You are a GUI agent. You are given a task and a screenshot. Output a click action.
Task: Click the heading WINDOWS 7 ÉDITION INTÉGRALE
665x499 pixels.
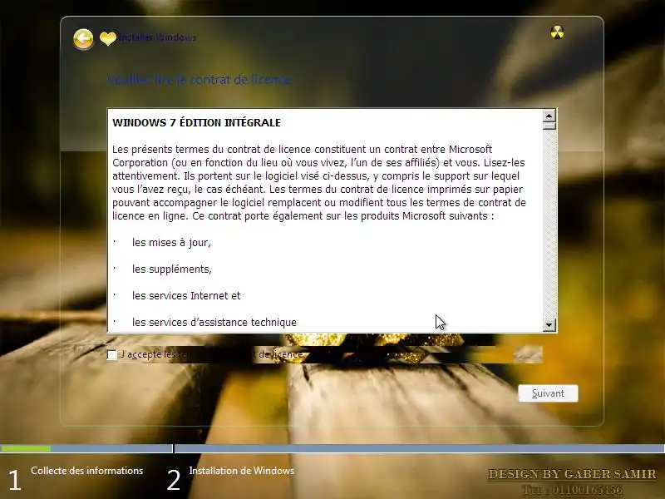[x=196, y=122]
